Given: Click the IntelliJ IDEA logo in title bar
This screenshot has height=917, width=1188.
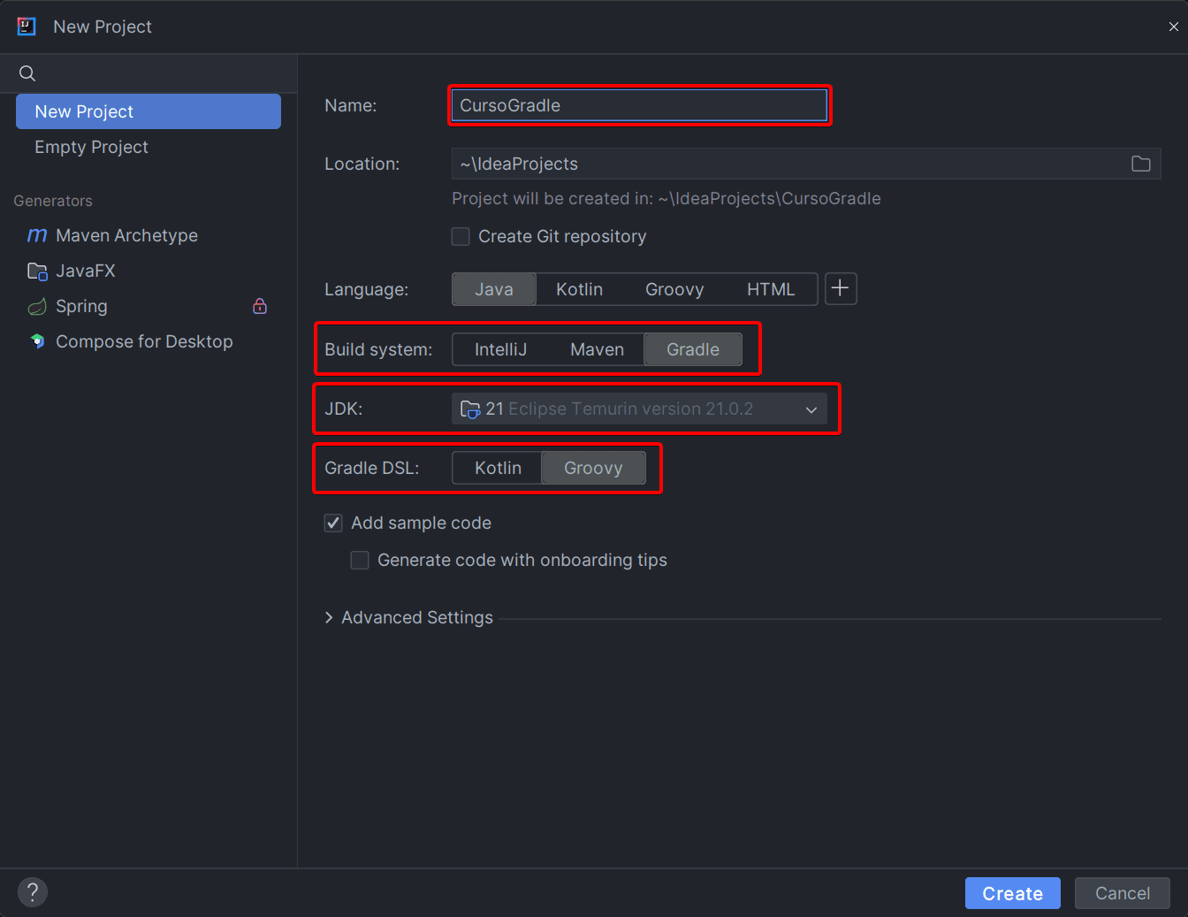Looking at the screenshot, I should (x=27, y=27).
